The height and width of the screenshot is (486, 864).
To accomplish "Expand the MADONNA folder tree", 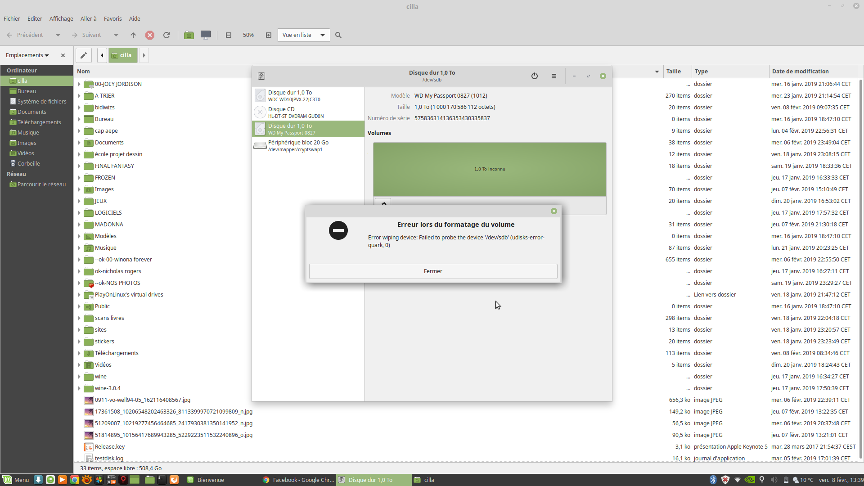I will (x=79, y=225).
